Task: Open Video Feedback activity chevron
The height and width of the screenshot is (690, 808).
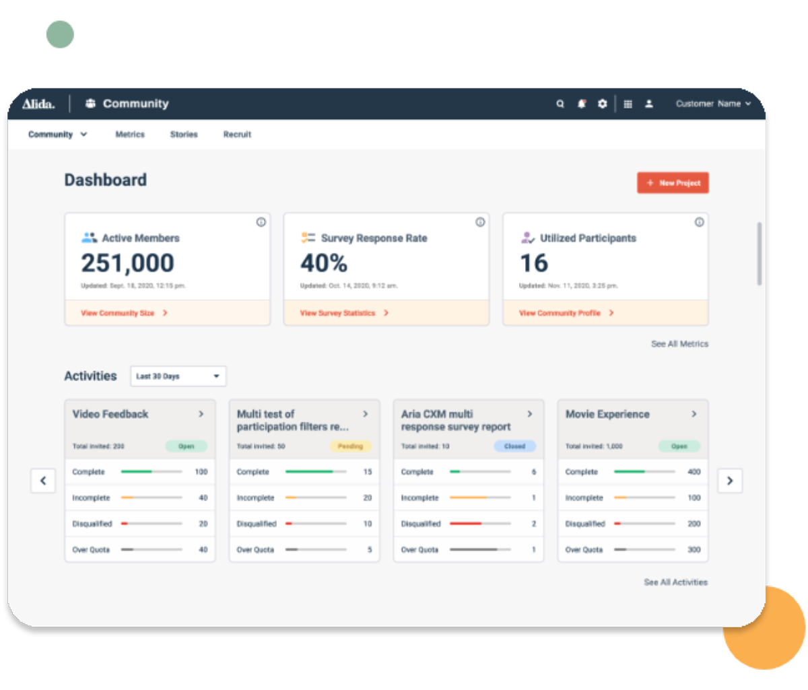Action: (x=201, y=414)
